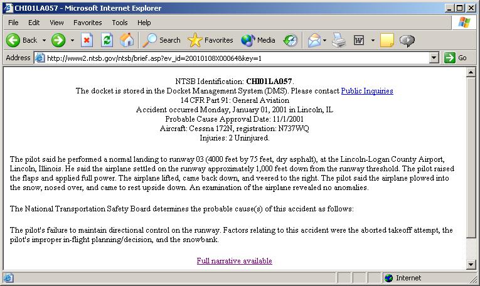Open the Edit with Word dropdown arrow
480x286 pixels.
[x=373, y=40]
